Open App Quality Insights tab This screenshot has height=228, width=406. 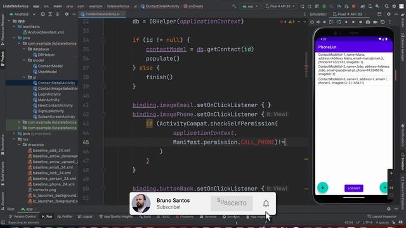tap(116, 217)
